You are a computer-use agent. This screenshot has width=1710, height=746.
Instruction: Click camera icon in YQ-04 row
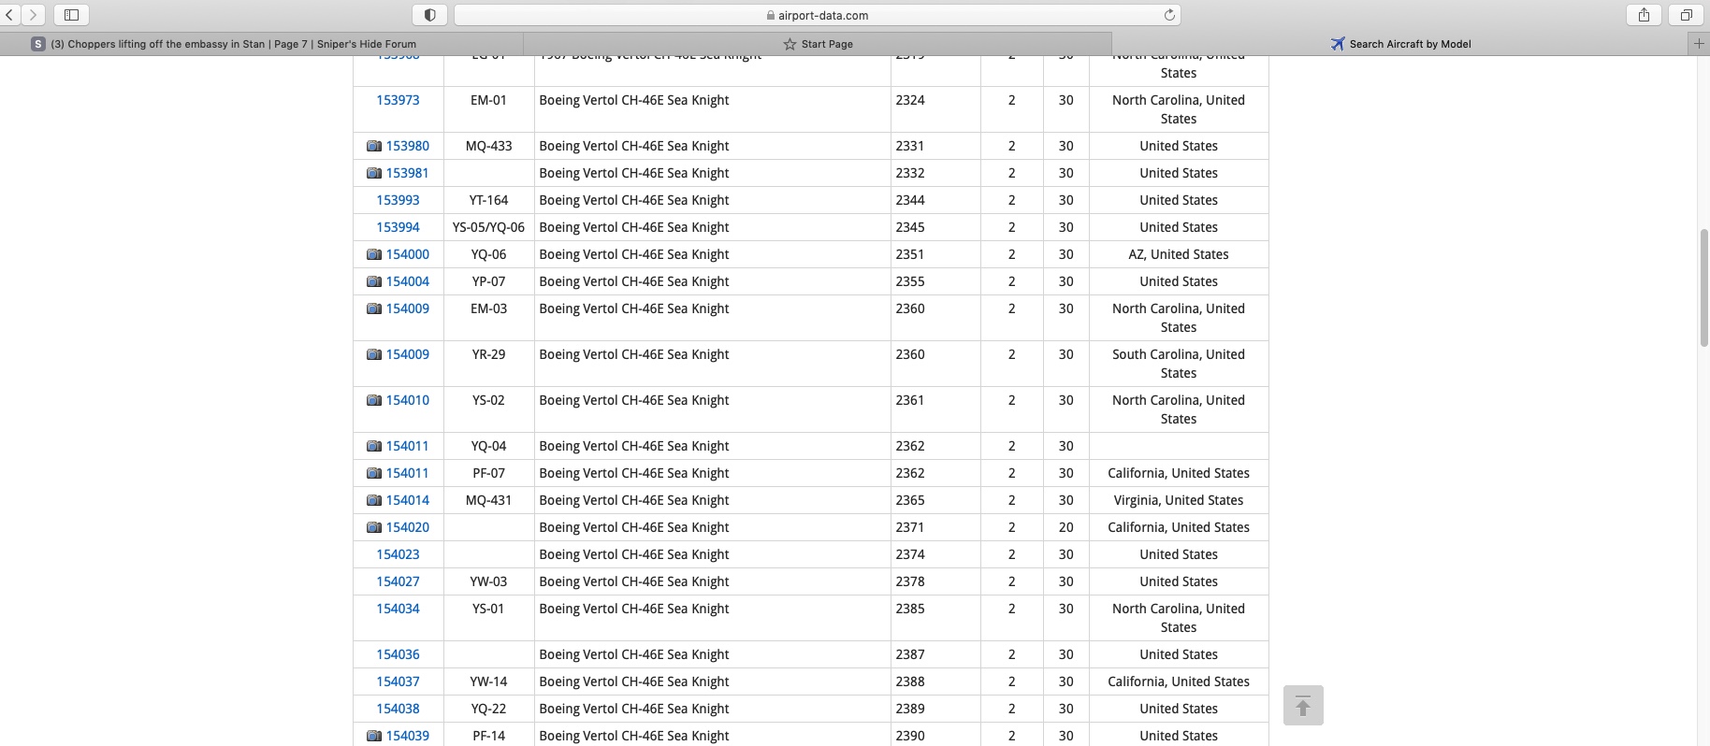[x=374, y=446]
